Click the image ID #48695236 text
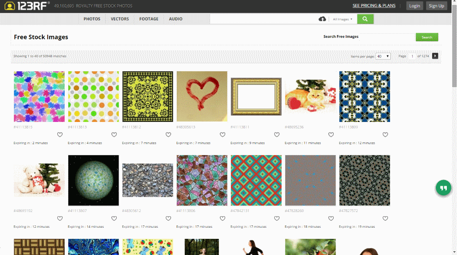The height and width of the screenshot is (255, 457). (294, 127)
